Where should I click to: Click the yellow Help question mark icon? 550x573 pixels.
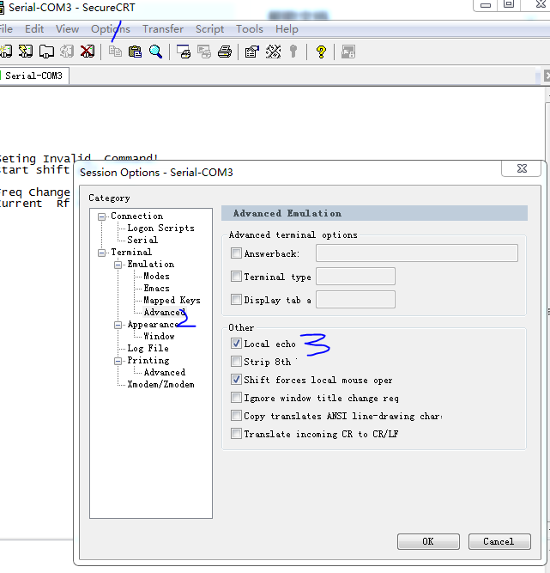(x=321, y=52)
